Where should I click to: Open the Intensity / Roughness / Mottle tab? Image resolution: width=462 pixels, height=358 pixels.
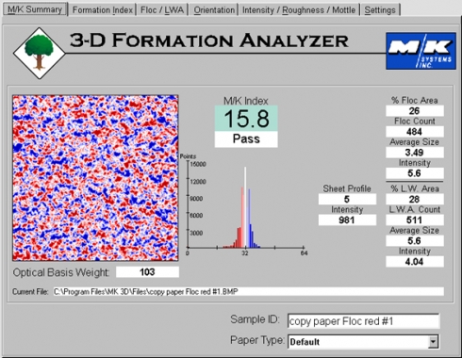point(299,9)
